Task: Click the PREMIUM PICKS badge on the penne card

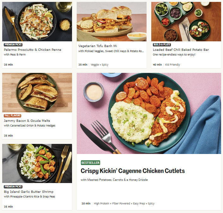Action: click(13, 44)
